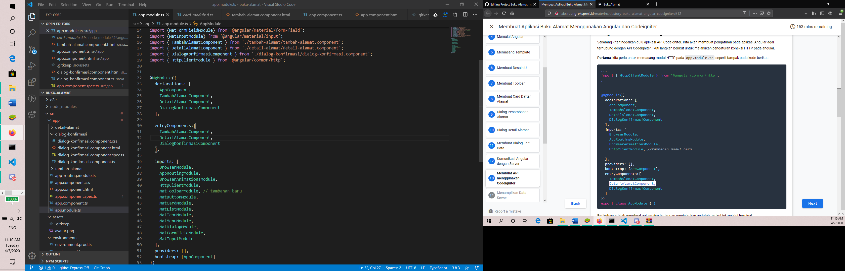Screen dimensions: 845x271
Task: Open the Selection menu in VS Code
Action: click(69, 5)
